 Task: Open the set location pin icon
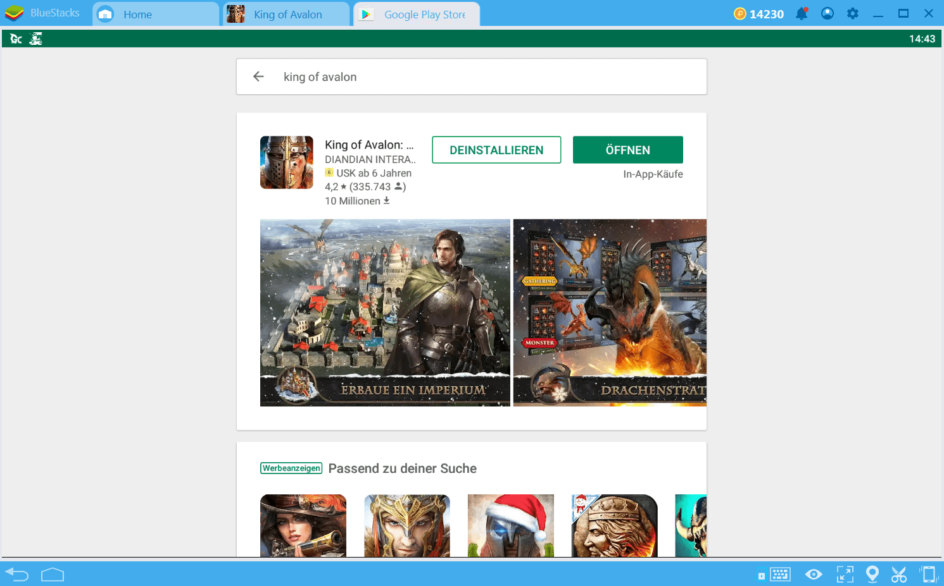(872, 574)
